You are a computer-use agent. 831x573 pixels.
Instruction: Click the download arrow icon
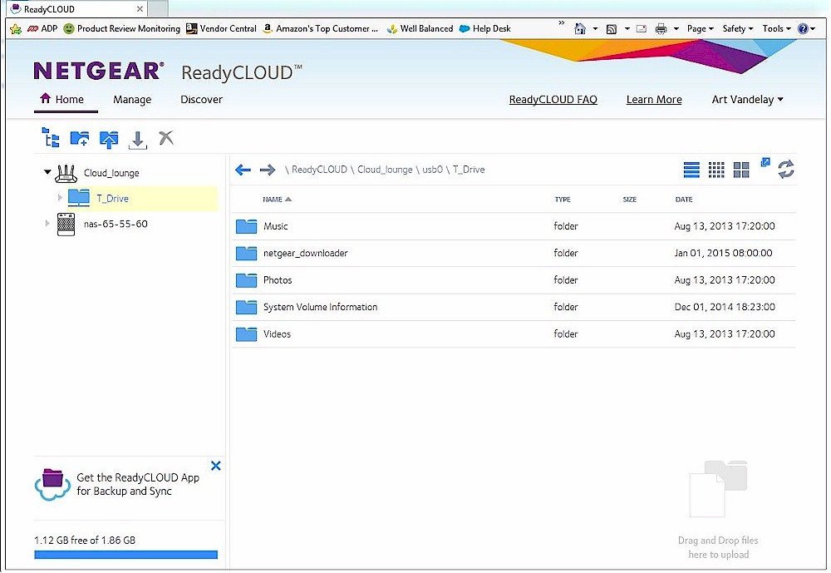(x=137, y=140)
